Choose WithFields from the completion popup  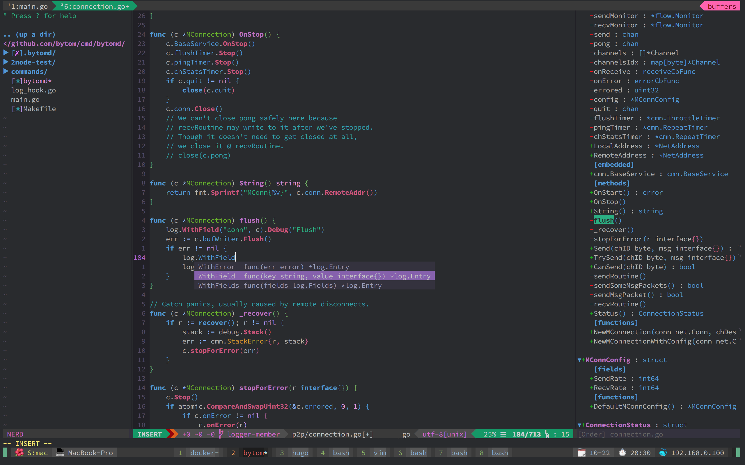(x=314, y=285)
